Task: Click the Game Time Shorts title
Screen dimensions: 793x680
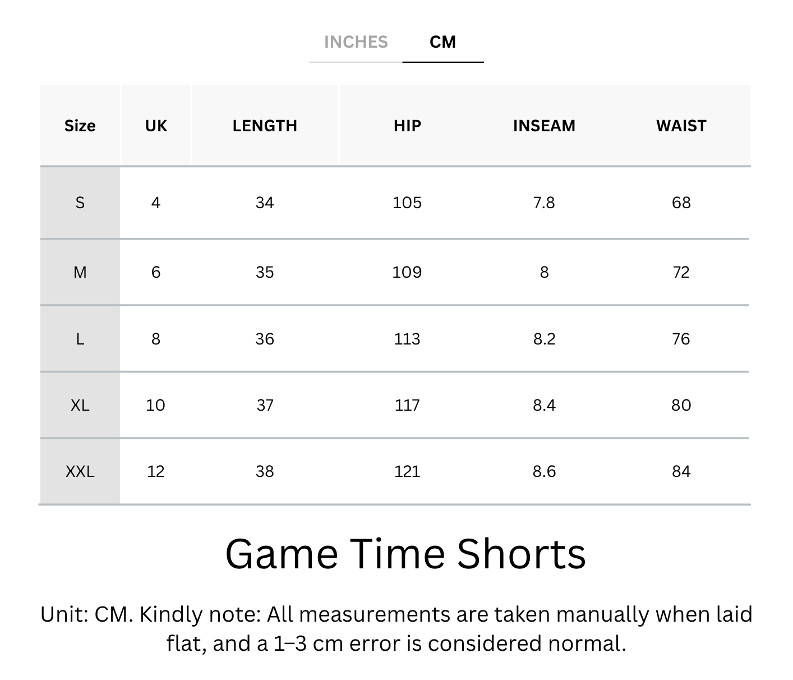Action: point(405,554)
